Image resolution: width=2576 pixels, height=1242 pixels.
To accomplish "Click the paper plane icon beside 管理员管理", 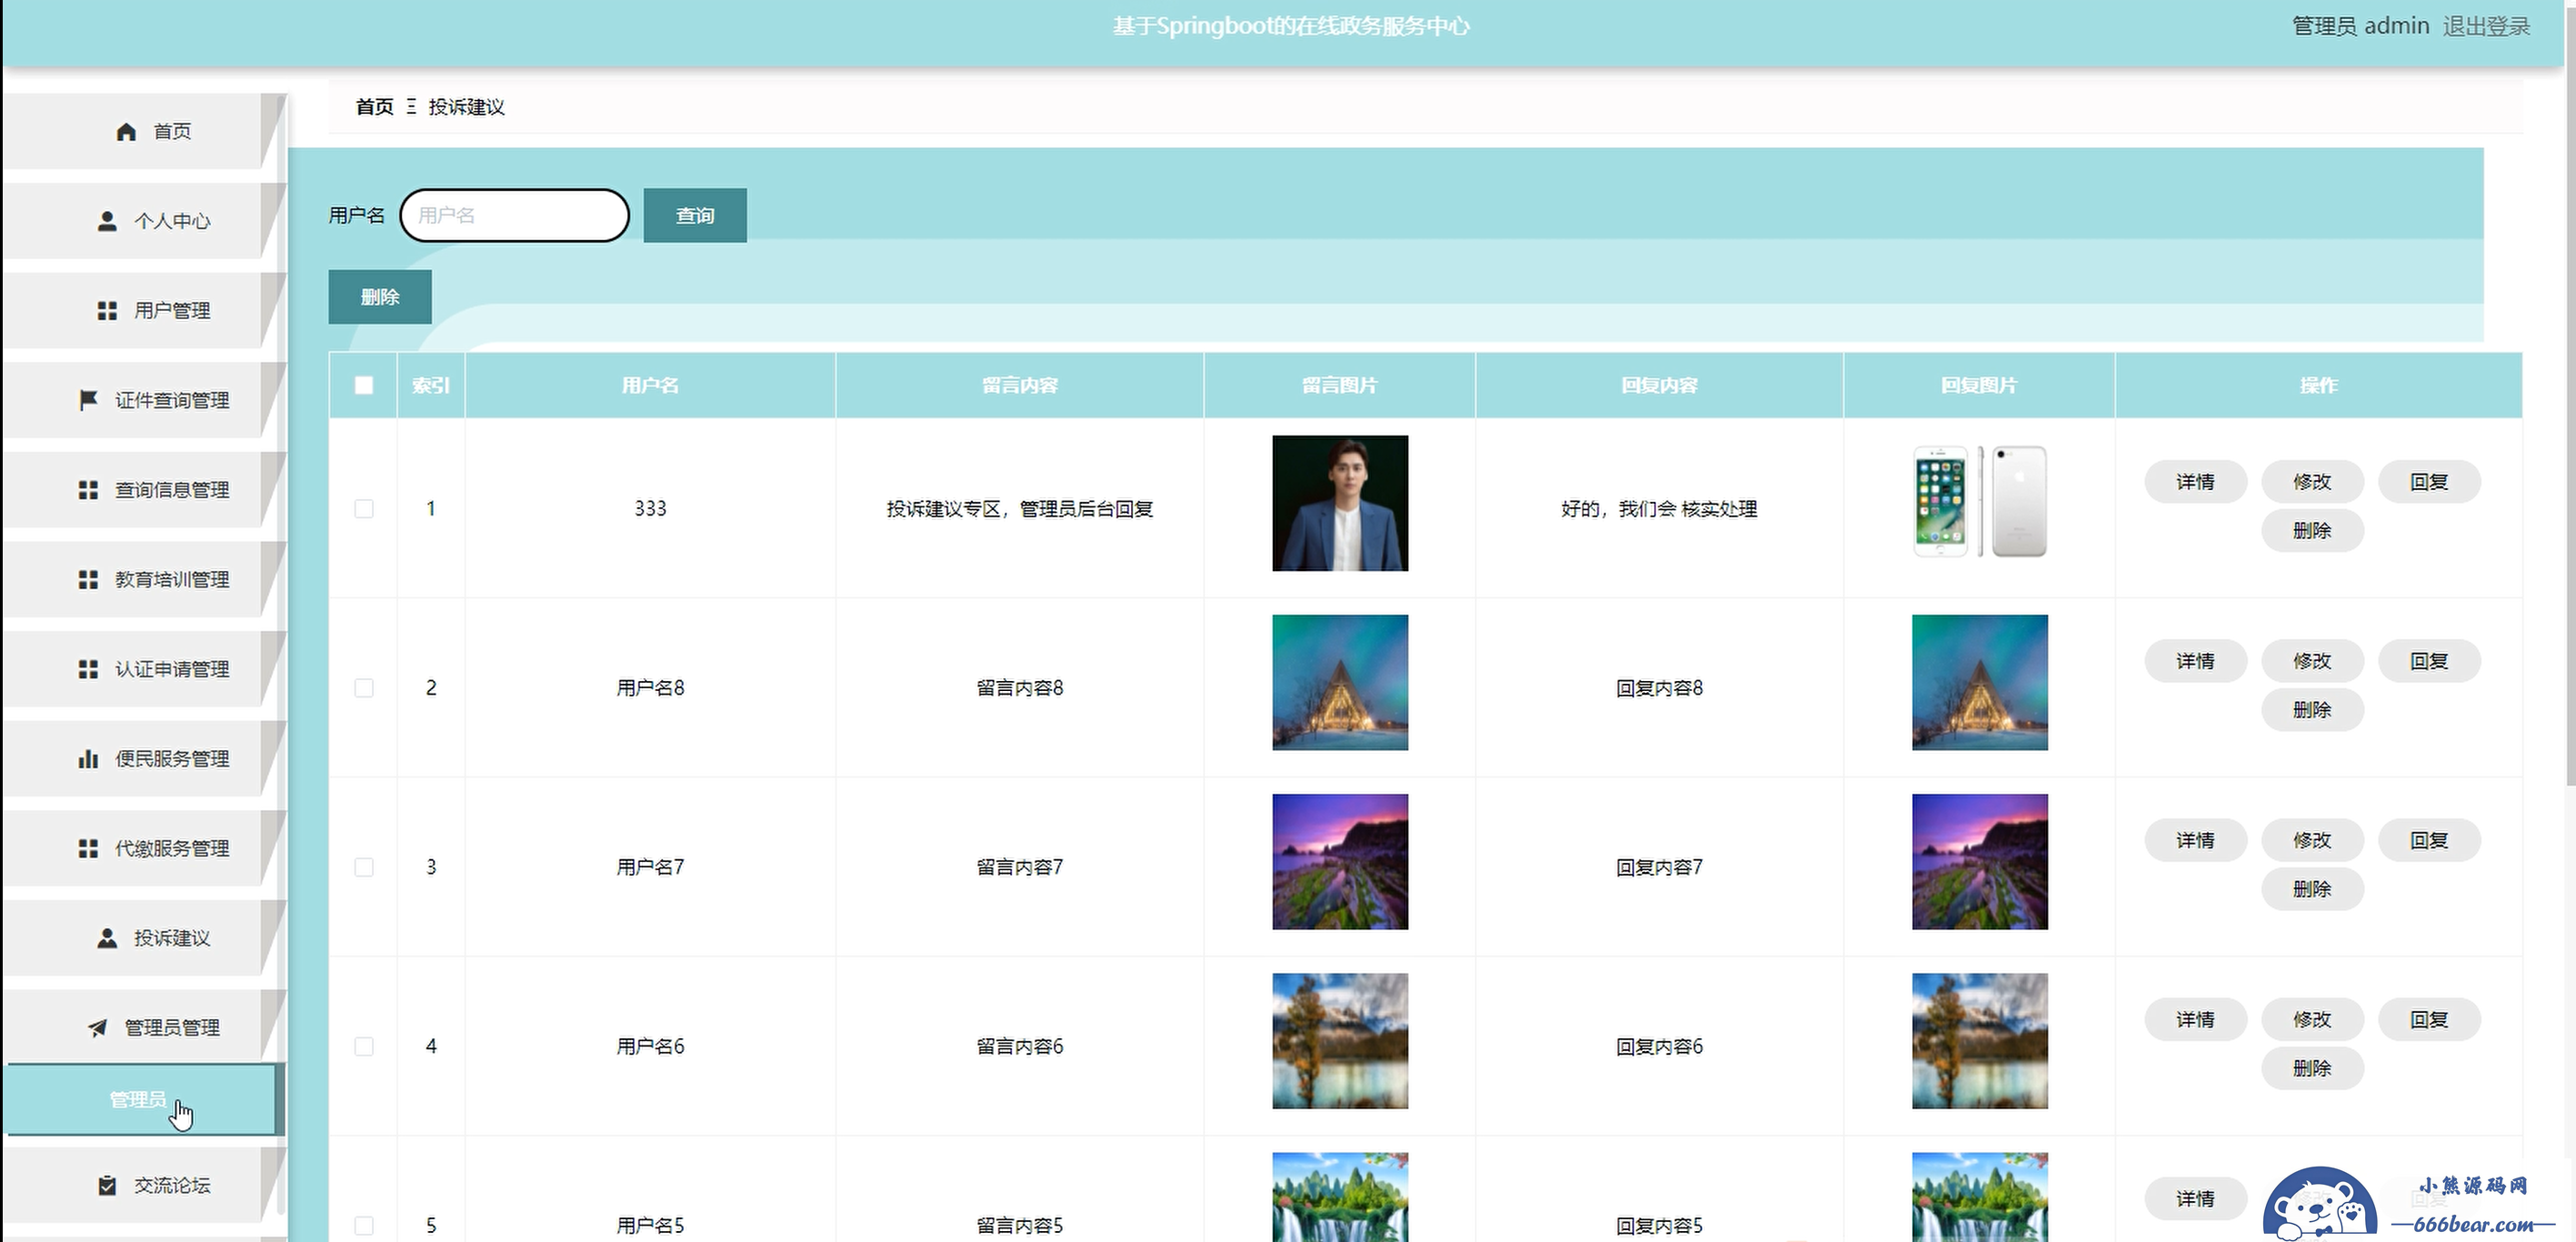I will coord(97,1028).
